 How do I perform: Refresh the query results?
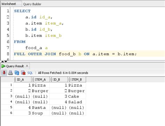[x=17, y=73]
